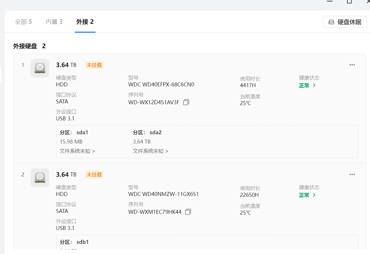
Task: Expand sda2 unknown file system details
Action: pyautogui.click(x=150, y=151)
